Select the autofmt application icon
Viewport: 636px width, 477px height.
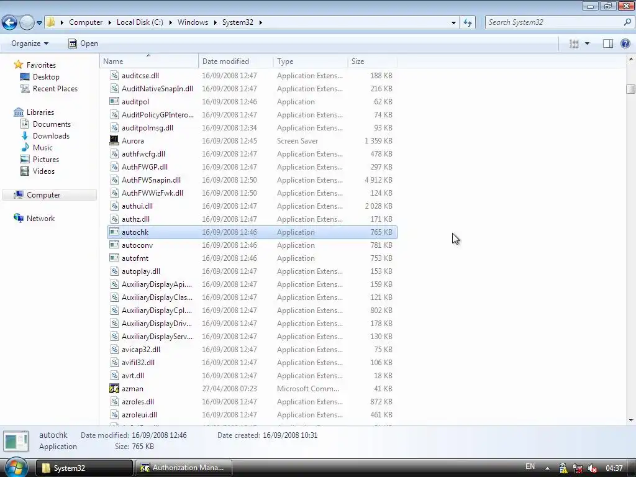(114, 258)
